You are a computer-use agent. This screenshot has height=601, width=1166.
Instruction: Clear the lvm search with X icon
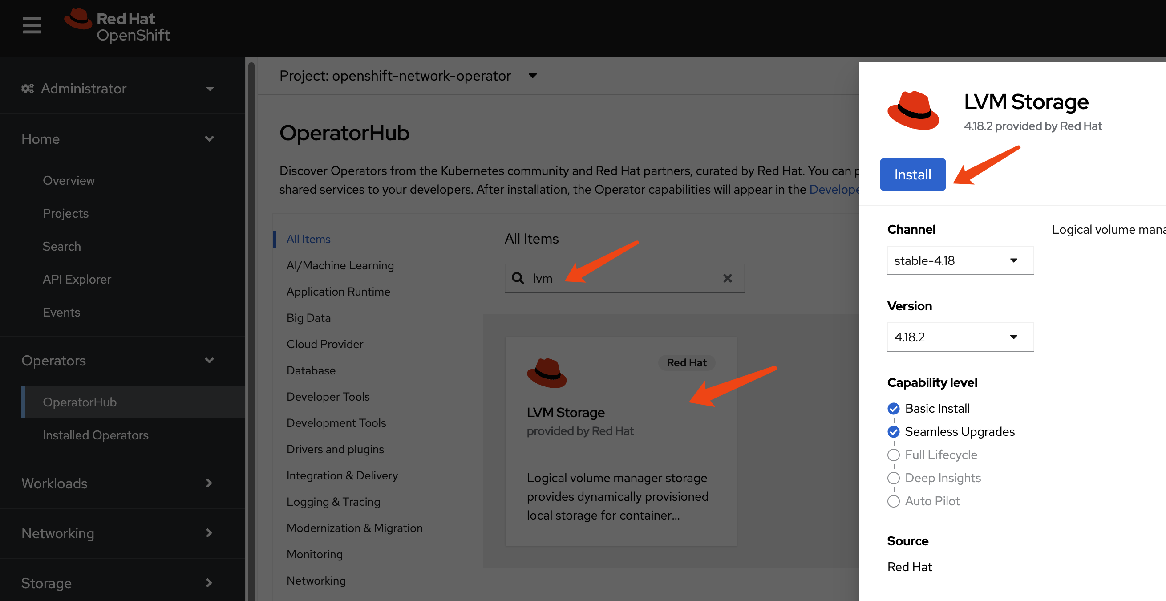click(x=727, y=278)
